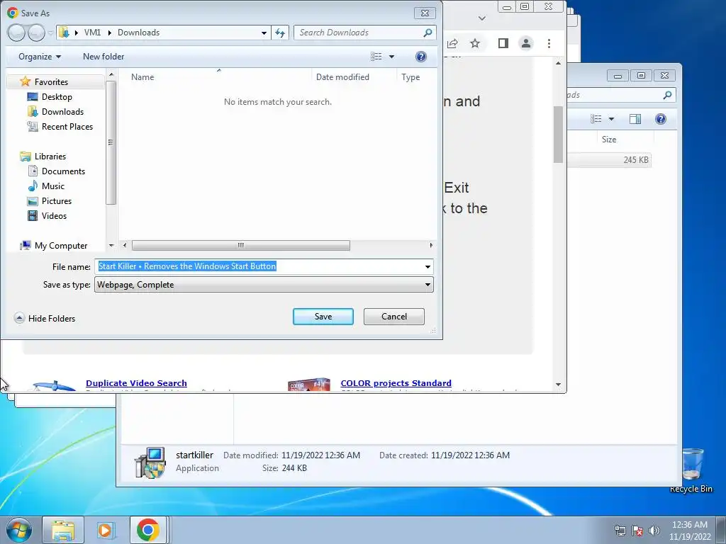Click the Show desktop strip on the taskbar

721,530
